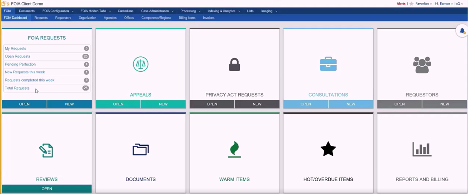Click the Requestors people group icon
Image resolution: width=468 pixels, height=194 pixels.
point(422,65)
